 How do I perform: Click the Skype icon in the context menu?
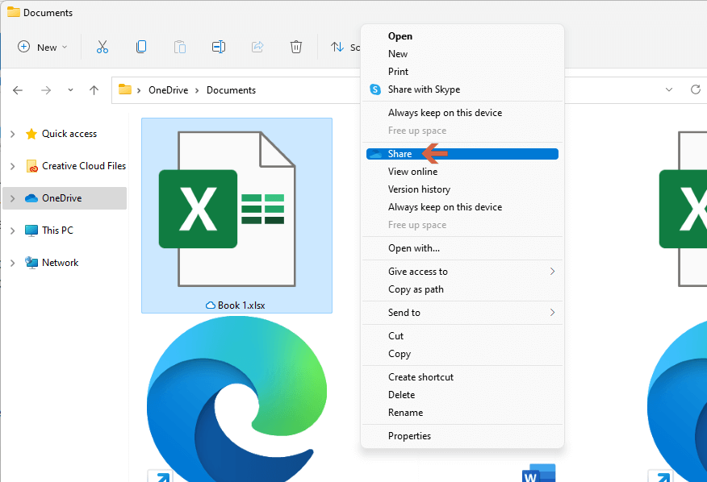point(375,89)
